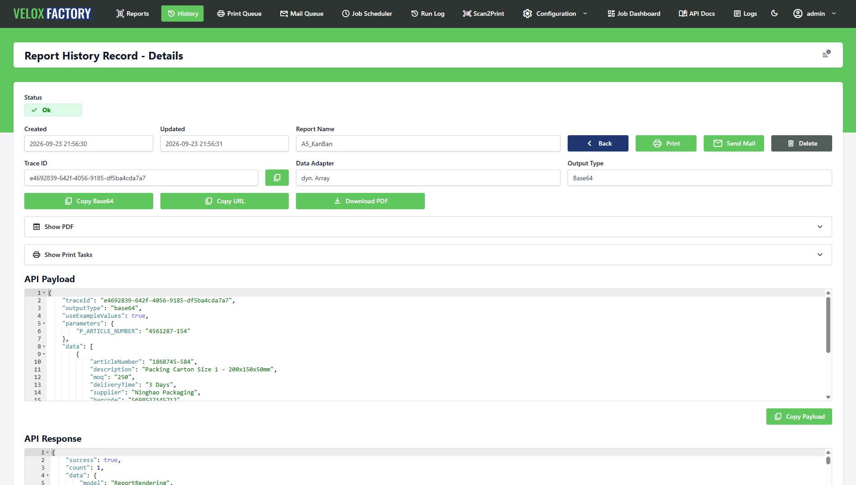Click the Reports icon in the navbar
This screenshot has width=856, height=485.
tap(120, 14)
